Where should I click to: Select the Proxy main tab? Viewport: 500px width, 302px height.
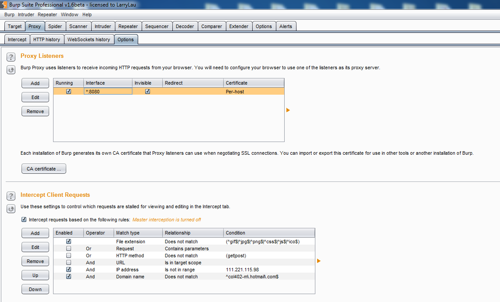[x=35, y=26]
